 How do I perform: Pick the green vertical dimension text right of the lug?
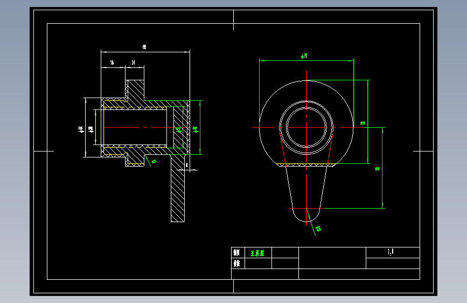377,169
